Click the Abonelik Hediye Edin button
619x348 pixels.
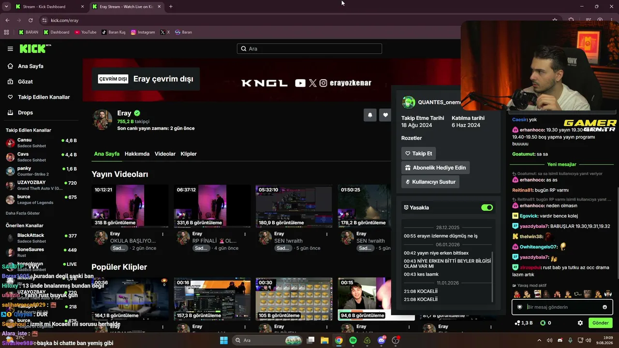435,168
